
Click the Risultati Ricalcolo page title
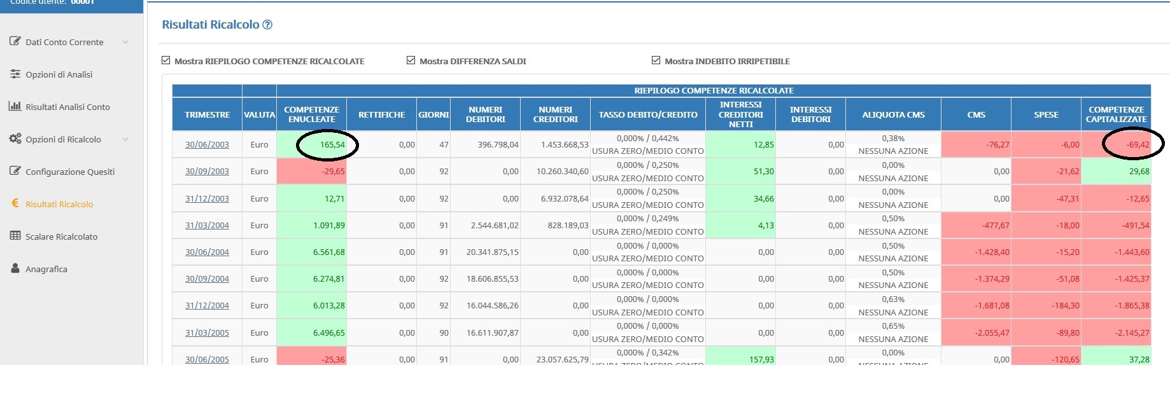tap(211, 25)
